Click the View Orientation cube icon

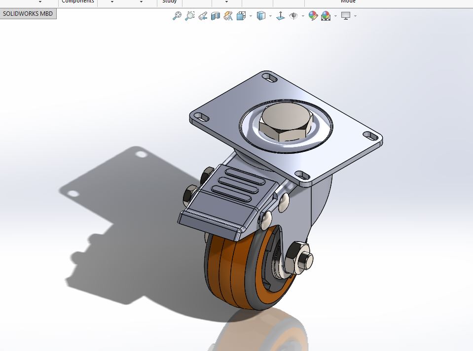point(241,16)
